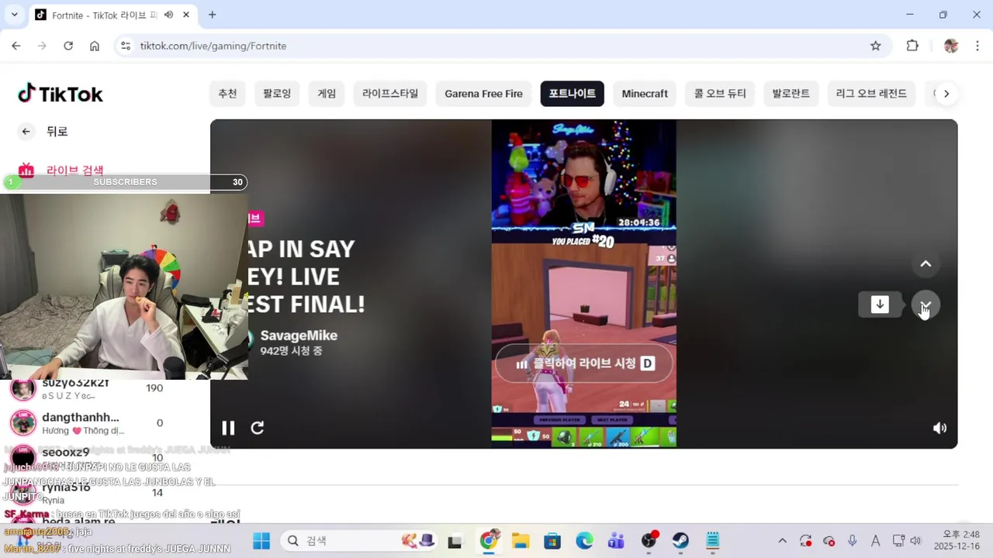Screen dimensions: 993x558
Task: Go to next live with down chevron
Action: (926, 305)
